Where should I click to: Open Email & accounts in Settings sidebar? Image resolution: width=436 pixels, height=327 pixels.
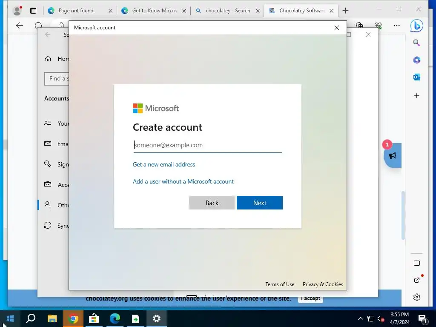pos(57,144)
